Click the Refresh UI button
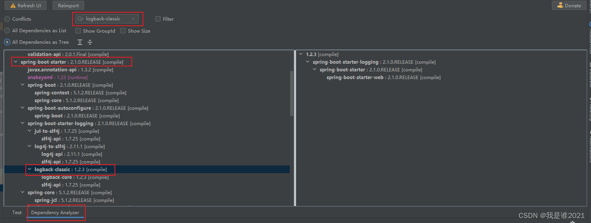This screenshot has height=223, width=591. (25, 5)
